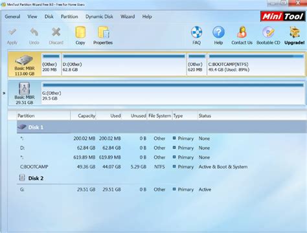Image resolution: width=307 pixels, height=233 pixels.
Task: Select the D:(Other) 62.8 GB partition block
Action: [124, 65]
